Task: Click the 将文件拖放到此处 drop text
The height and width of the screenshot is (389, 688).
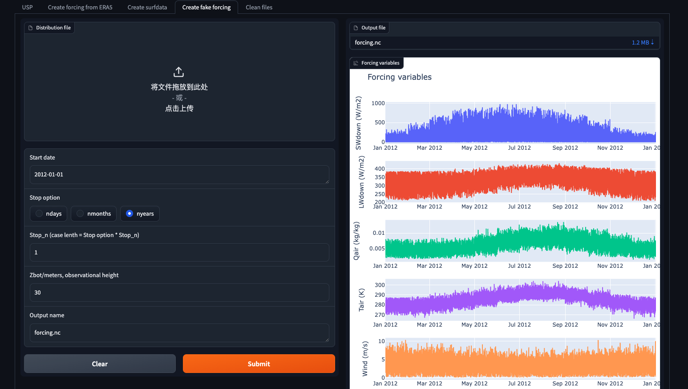Action: pyautogui.click(x=179, y=87)
